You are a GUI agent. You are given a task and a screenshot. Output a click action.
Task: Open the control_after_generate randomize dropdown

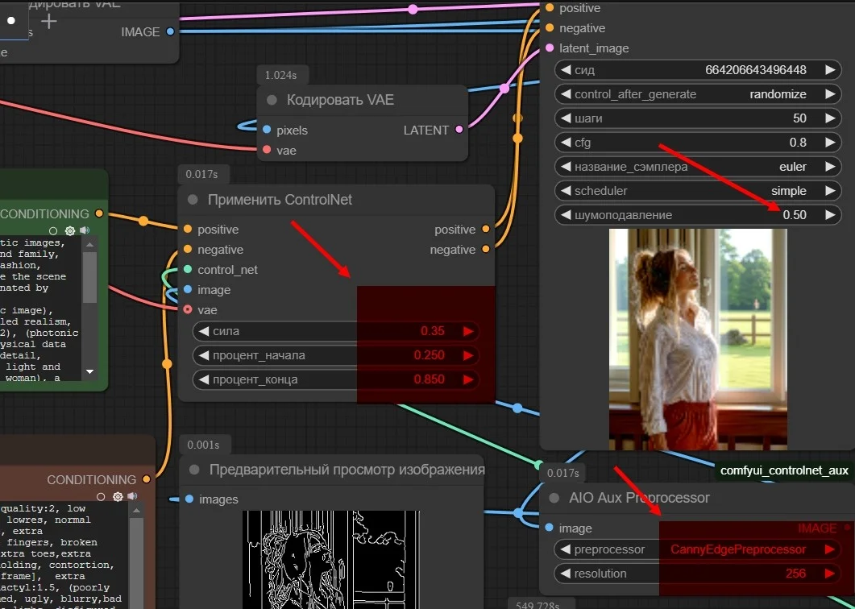point(698,93)
